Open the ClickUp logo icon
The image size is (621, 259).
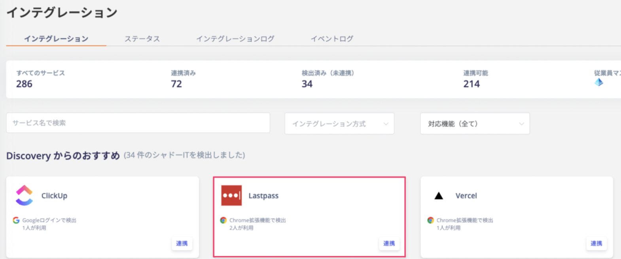(24, 195)
